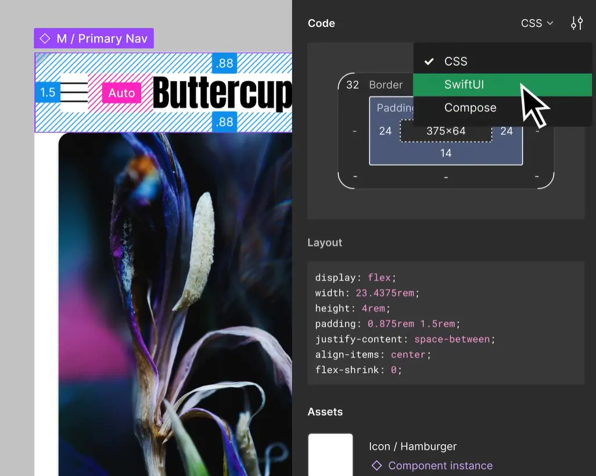The image size is (596, 476).
Task: Open the code settings sliders icon
Action: point(576,23)
